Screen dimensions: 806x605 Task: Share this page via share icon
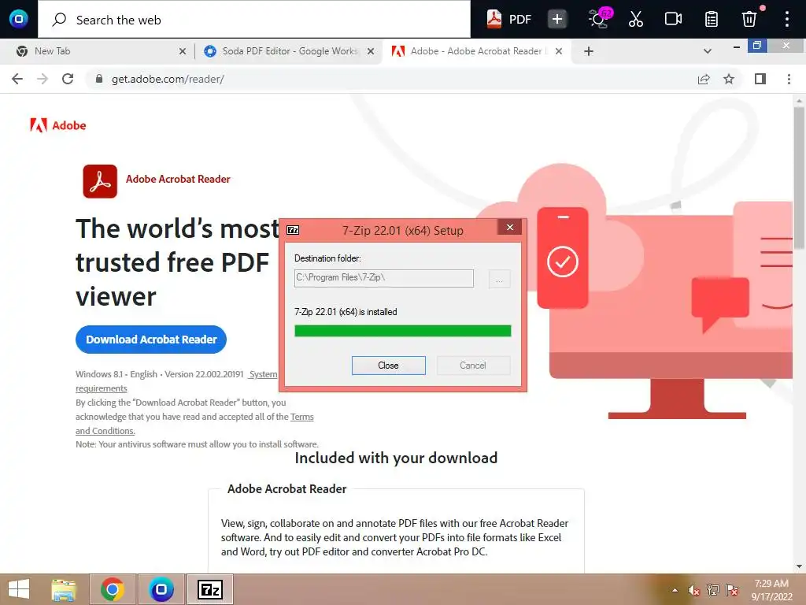704,79
